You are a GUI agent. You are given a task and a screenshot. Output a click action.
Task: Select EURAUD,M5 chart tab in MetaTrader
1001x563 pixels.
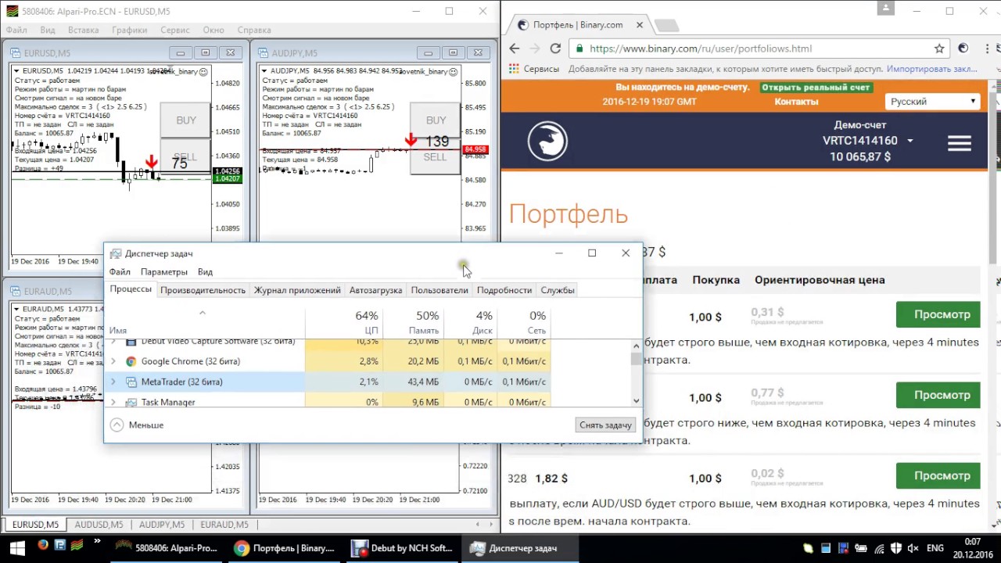[x=224, y=525]
